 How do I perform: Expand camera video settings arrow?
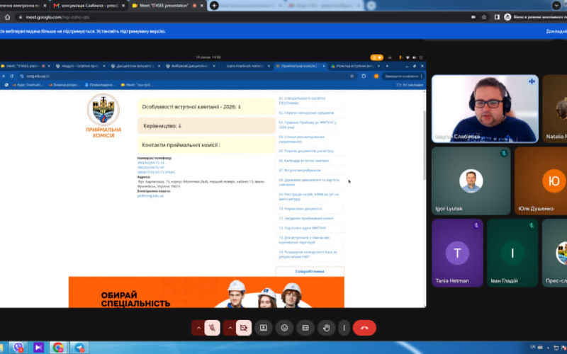pos(230,328)
